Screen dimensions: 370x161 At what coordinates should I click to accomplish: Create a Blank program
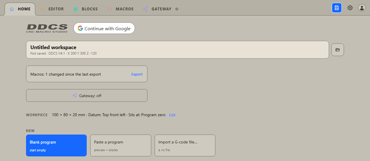pos(56,145)
